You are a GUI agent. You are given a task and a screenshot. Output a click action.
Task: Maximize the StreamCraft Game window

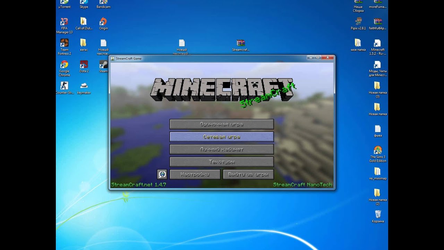317,57
